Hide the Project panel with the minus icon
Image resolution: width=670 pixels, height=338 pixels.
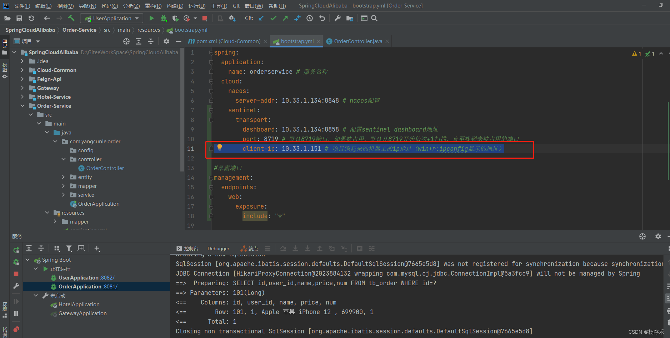179,41
